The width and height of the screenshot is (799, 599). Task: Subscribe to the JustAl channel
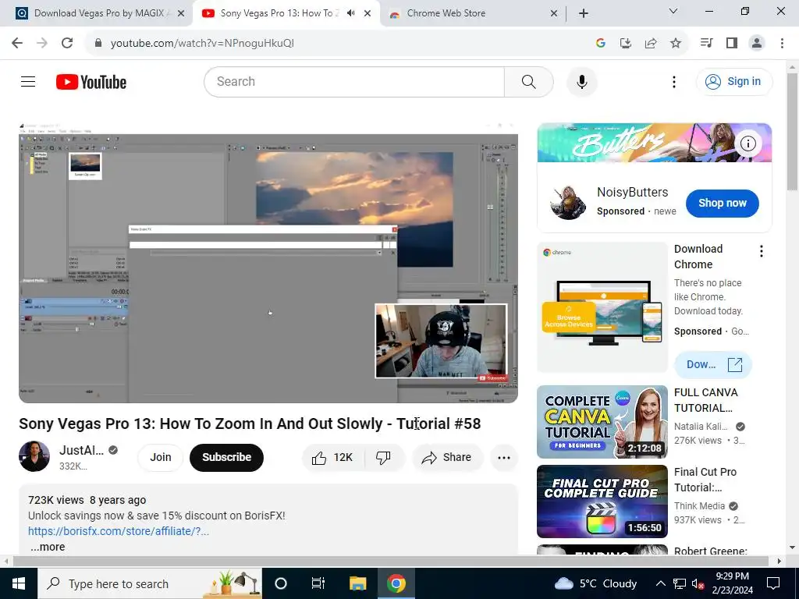pyautogui.click(x=227, y=457)
